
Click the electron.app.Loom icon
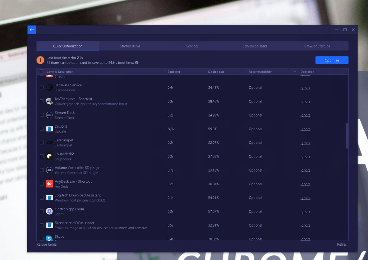49,211
